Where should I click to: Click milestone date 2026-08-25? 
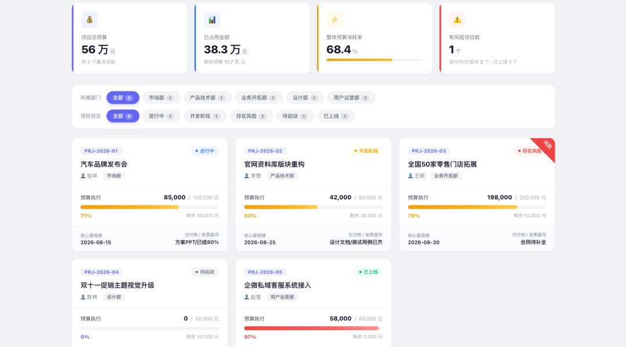[260, 242]
